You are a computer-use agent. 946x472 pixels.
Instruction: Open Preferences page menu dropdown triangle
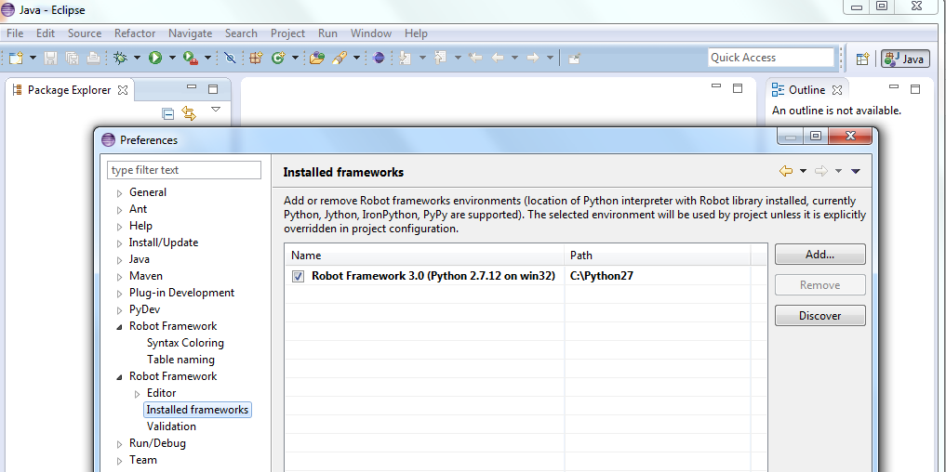(x=855, y=171)
